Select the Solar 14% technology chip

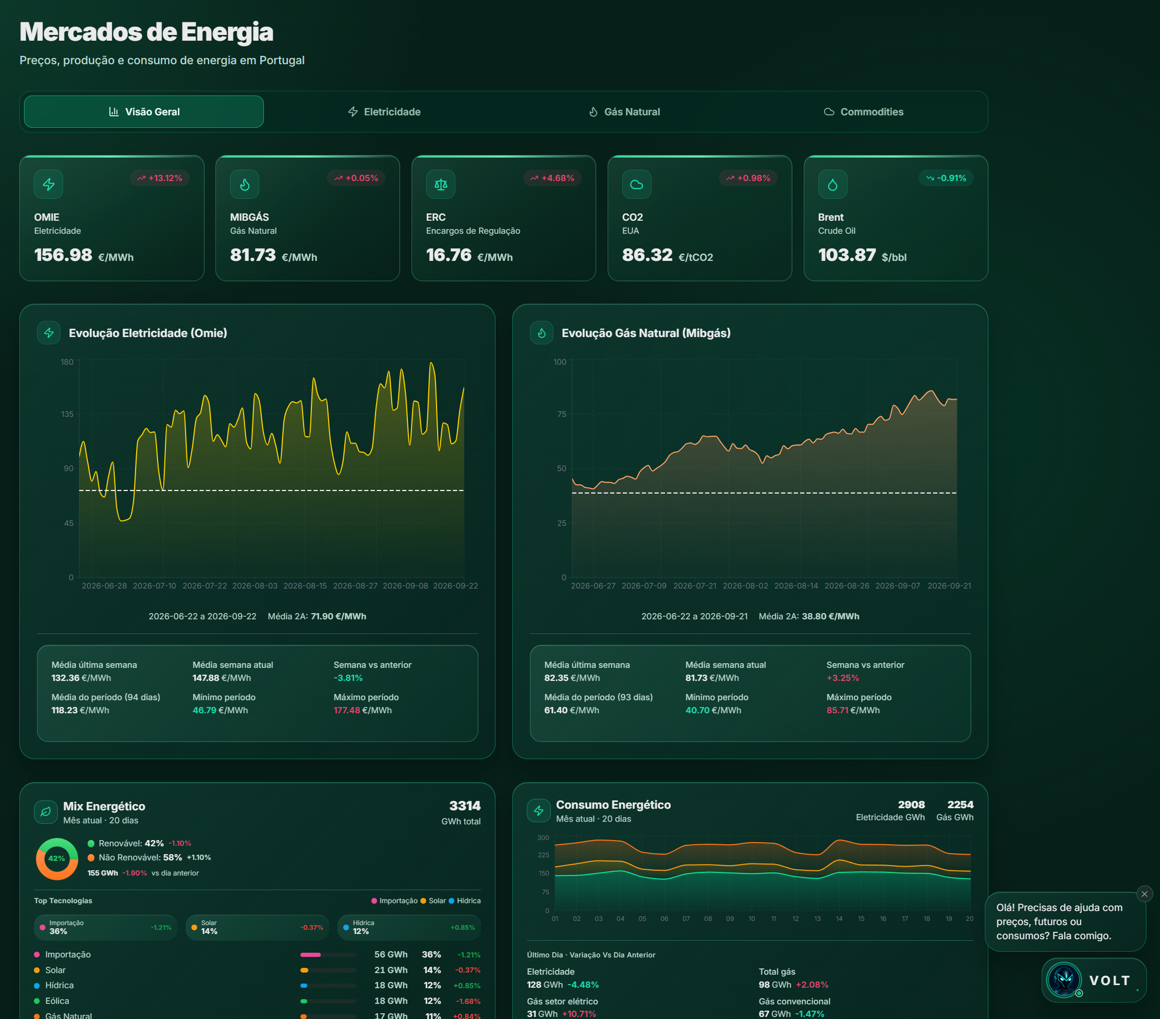click(x=257, y=928)
